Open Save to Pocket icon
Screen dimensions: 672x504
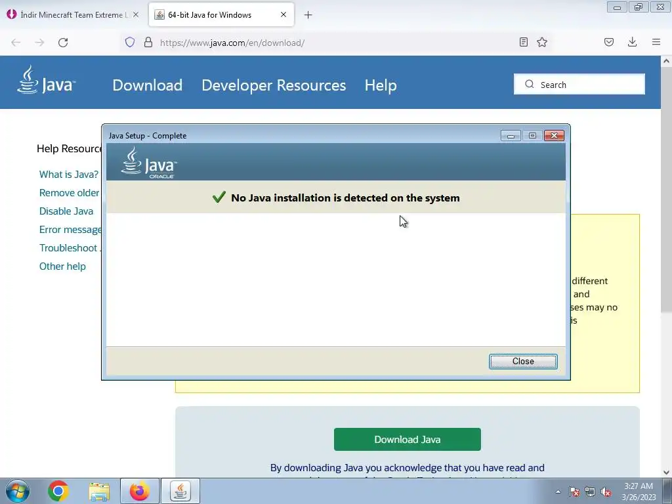pyautogui.click(x=609, y=42)
